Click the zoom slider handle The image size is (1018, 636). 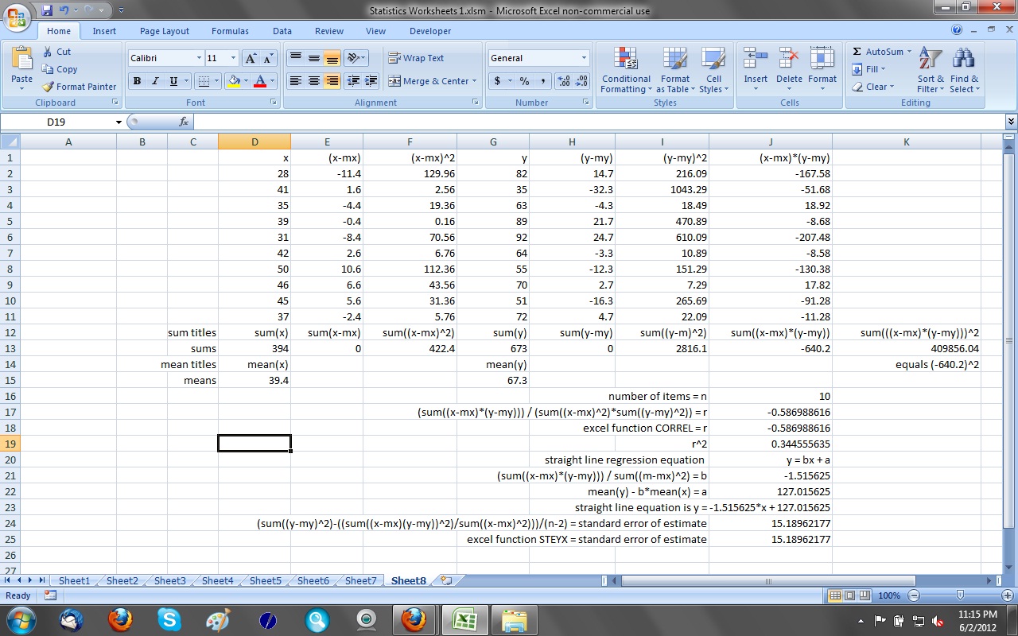tap(960, 595)
